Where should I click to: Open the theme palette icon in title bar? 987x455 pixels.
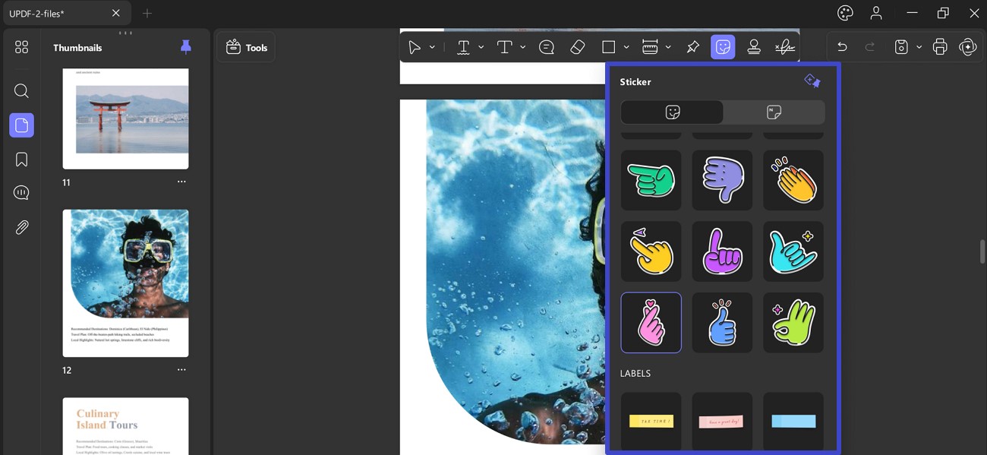[845, 13]
